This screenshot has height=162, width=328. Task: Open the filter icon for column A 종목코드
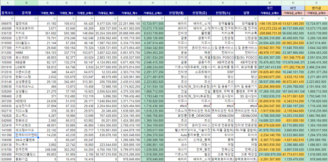tap(12, 19)
